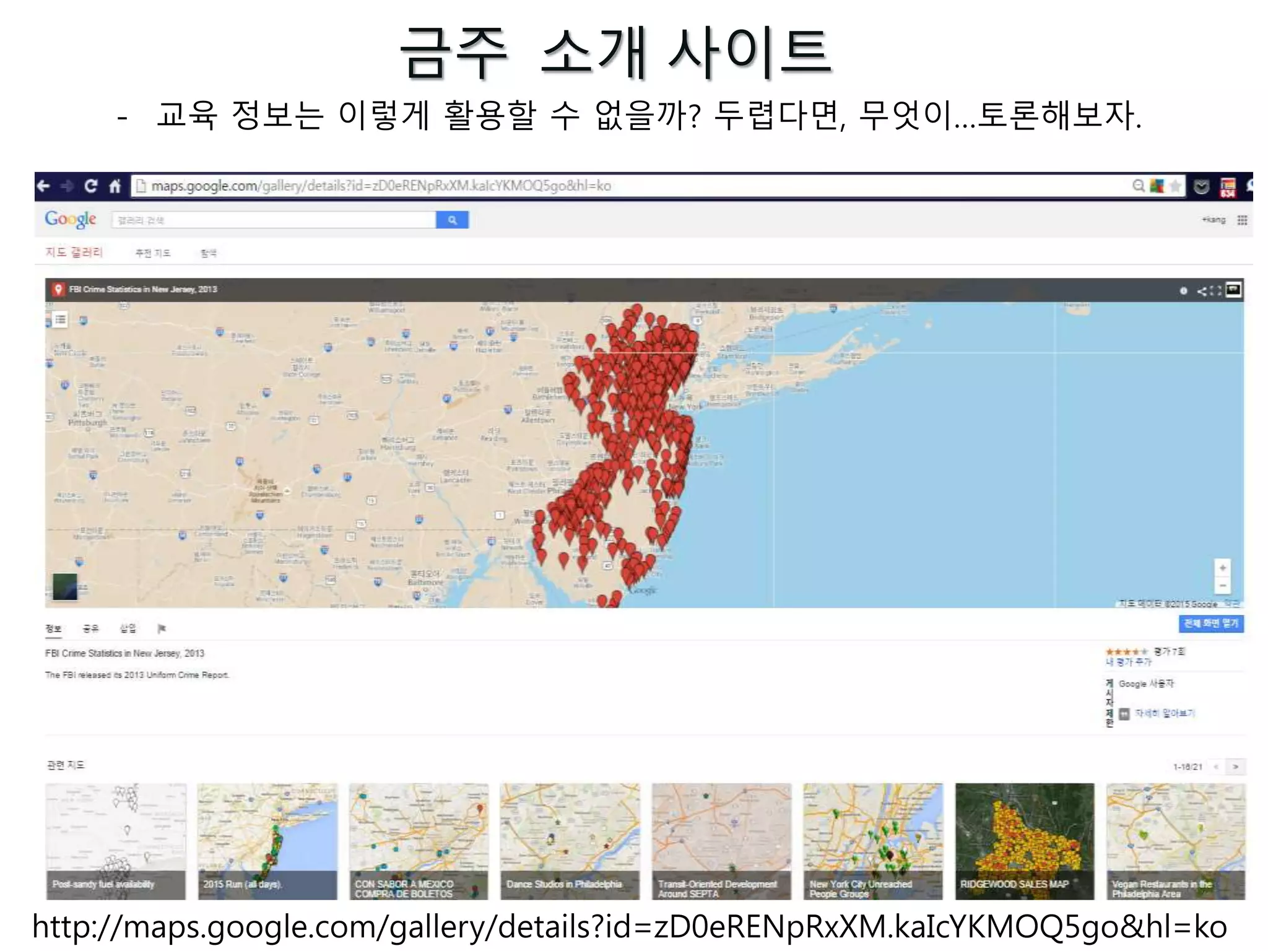Open the RIDGEWOOD SALES MAP thumbnail
Screen dimensions: 1268x951
click(1025, 841)
